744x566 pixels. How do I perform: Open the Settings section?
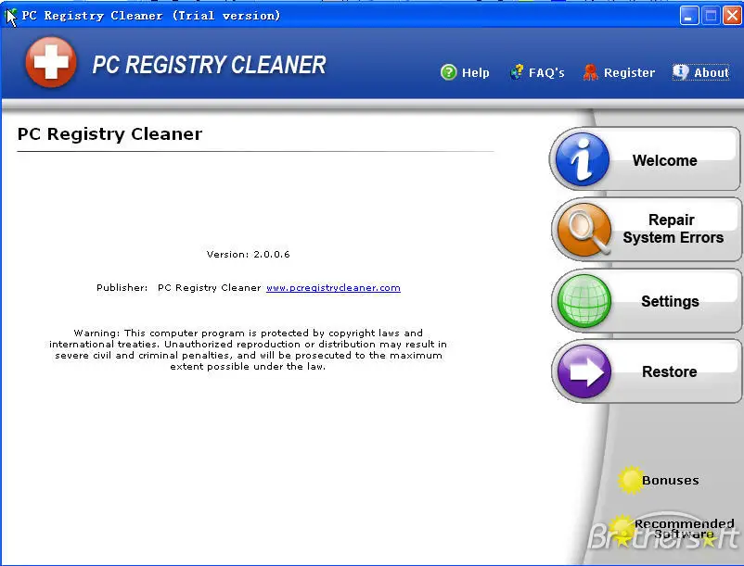(647, 300)
